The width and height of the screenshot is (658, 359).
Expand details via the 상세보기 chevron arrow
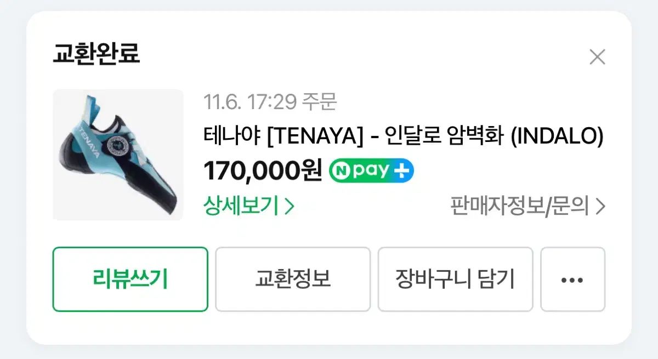(x=290, y=207)
